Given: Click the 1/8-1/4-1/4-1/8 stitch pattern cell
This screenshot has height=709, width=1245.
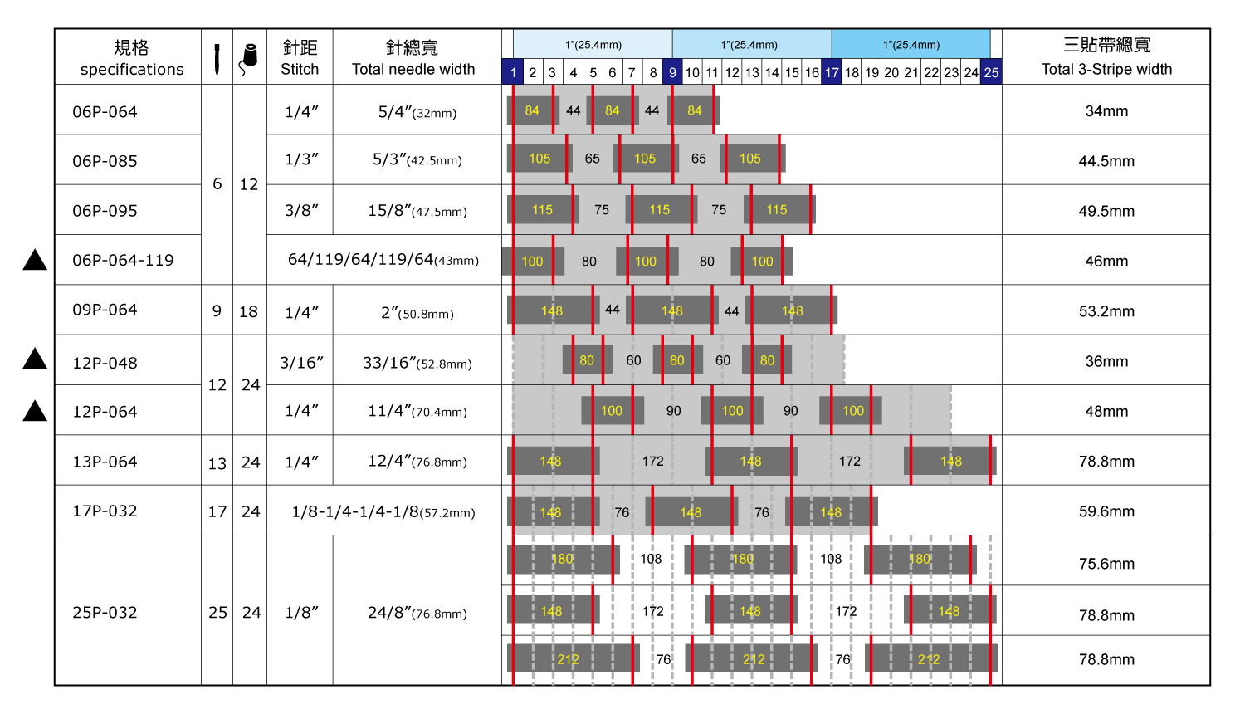Looking at the screenshot, I should (x=383, y=511).
